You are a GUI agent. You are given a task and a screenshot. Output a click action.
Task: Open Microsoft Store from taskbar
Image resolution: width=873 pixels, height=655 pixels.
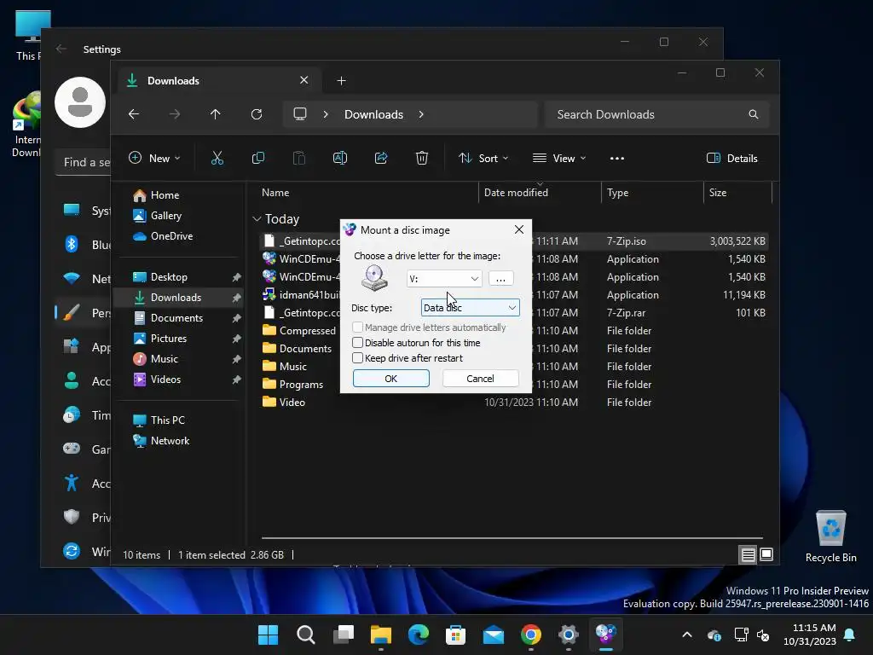(455, 635)
